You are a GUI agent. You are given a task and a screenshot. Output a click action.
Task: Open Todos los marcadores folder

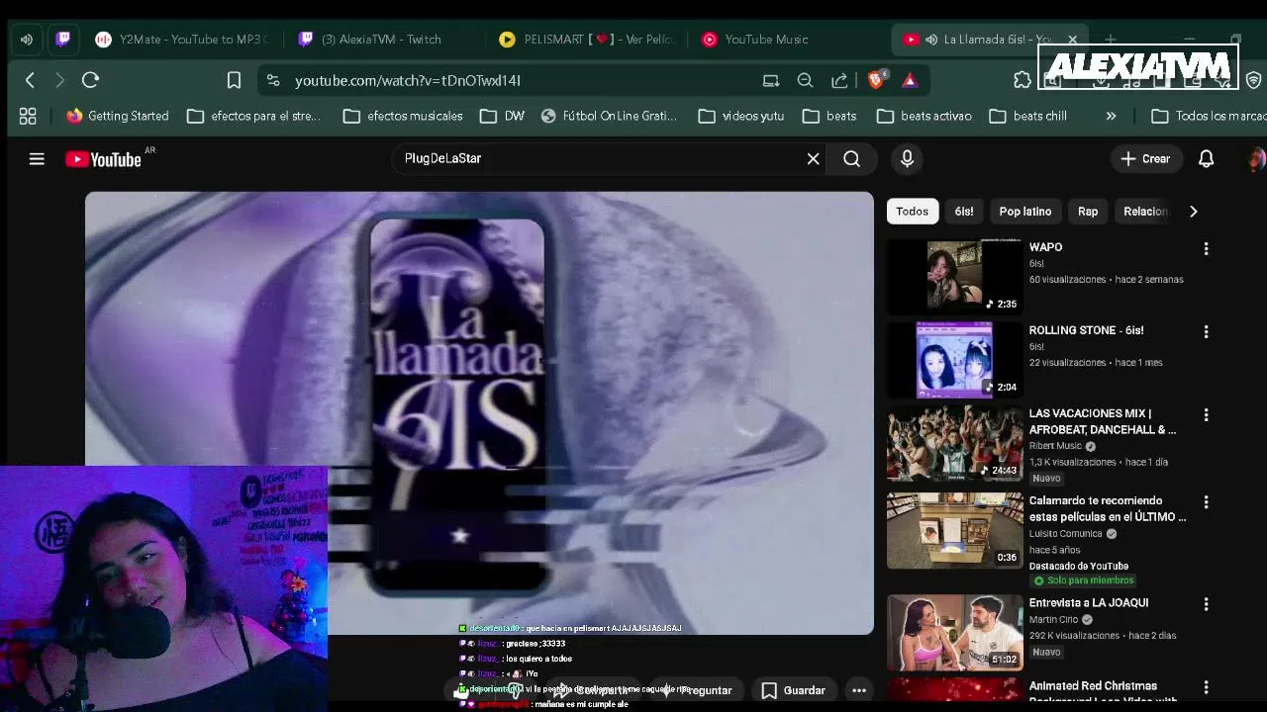[1209, 116]
